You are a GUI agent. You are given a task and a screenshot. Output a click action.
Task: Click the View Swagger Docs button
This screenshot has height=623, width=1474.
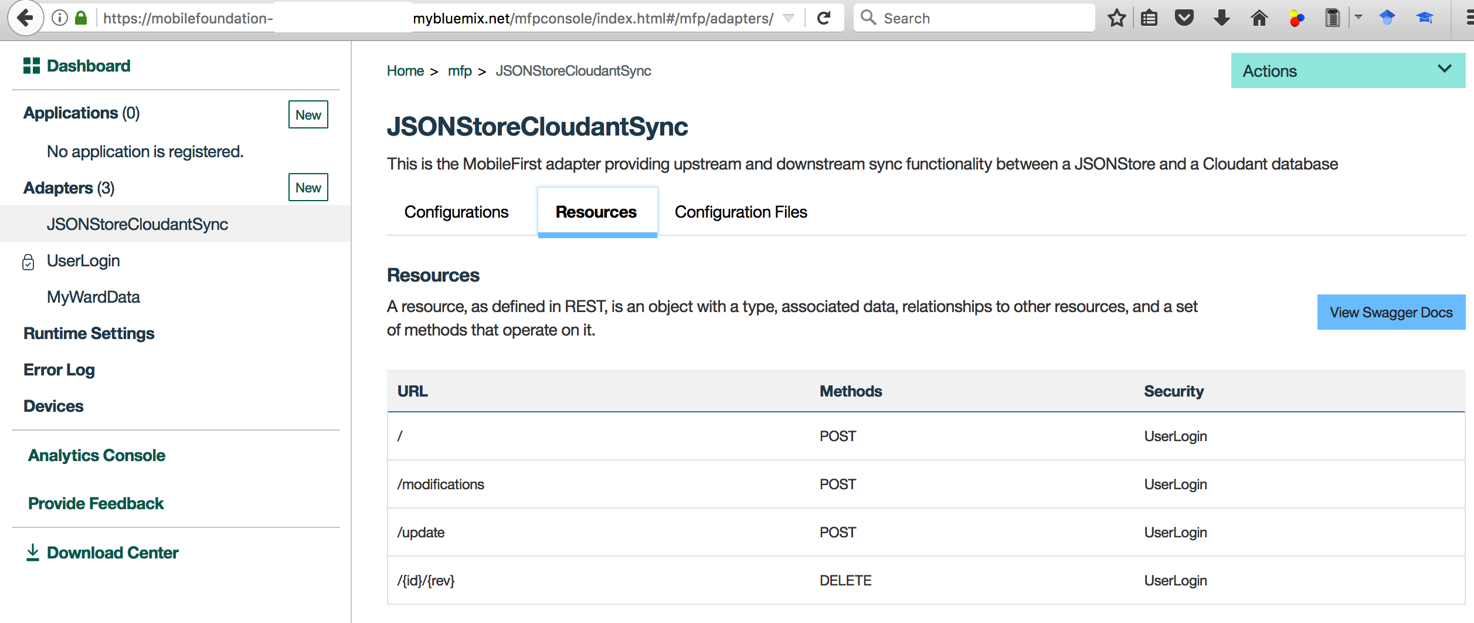tap(1391, 312)
